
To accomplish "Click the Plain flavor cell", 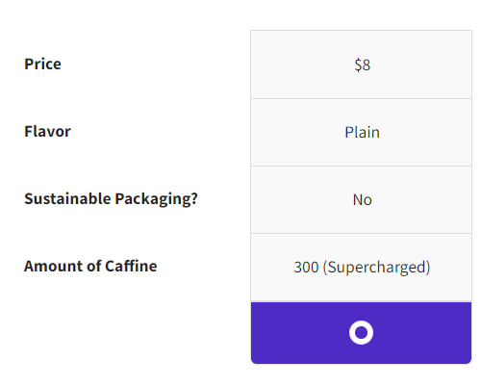I will pos(361,132).
